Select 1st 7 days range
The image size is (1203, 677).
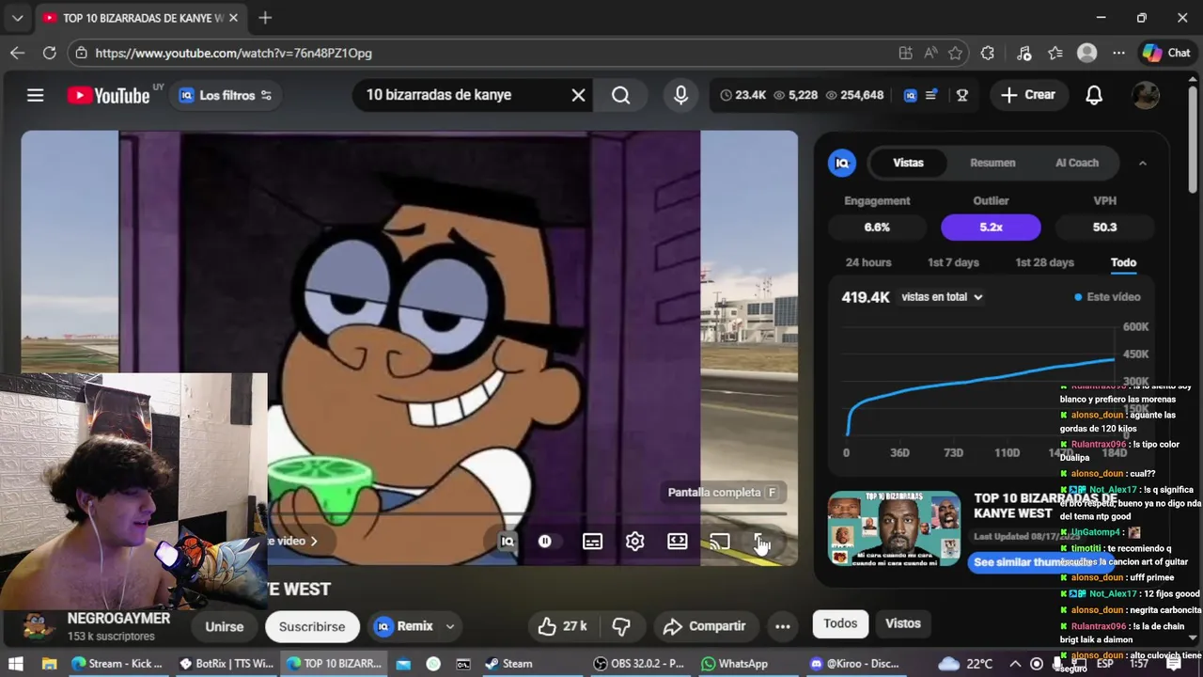953,262
